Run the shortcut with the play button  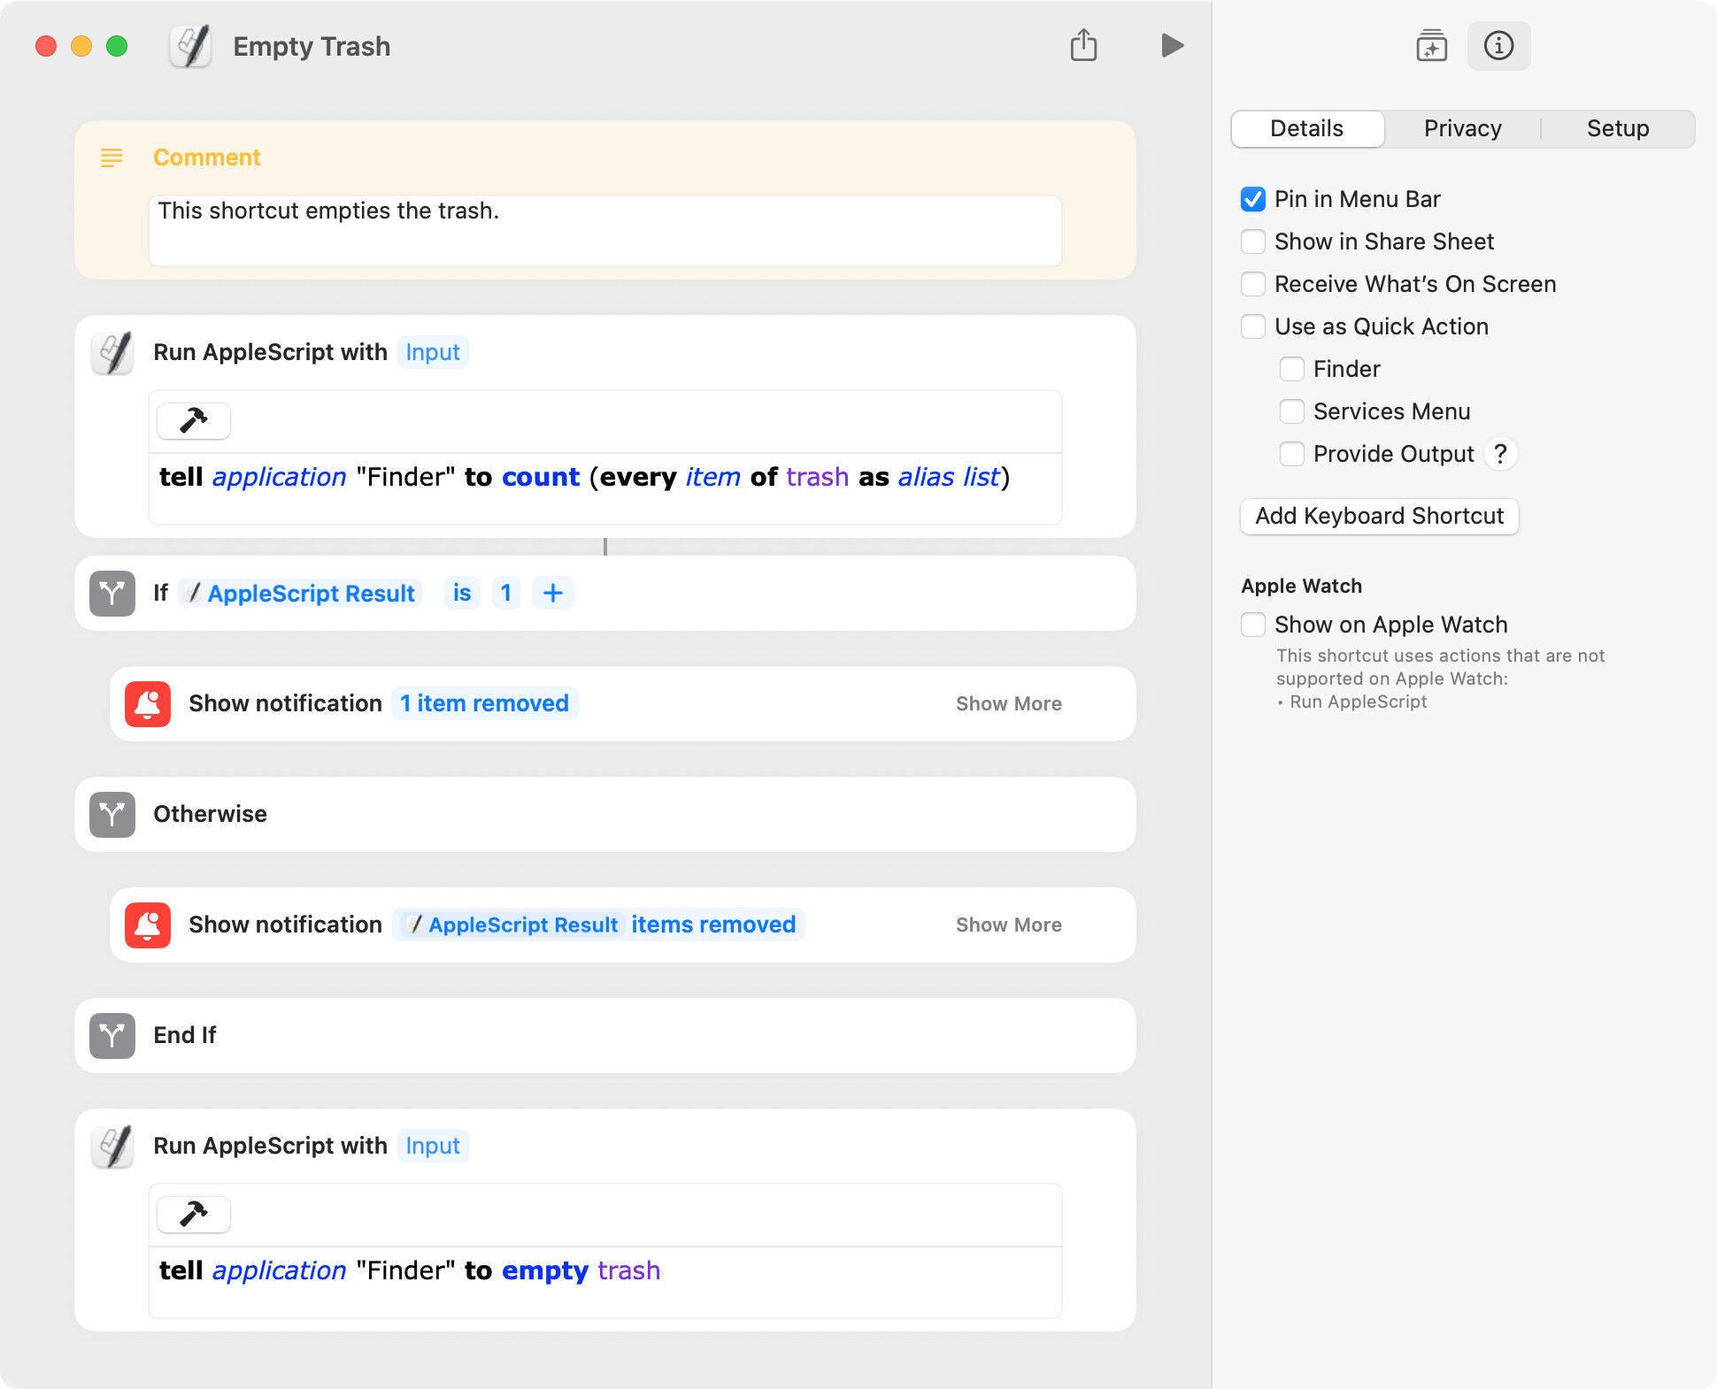pyautogui.click(x=1172, y=45)
